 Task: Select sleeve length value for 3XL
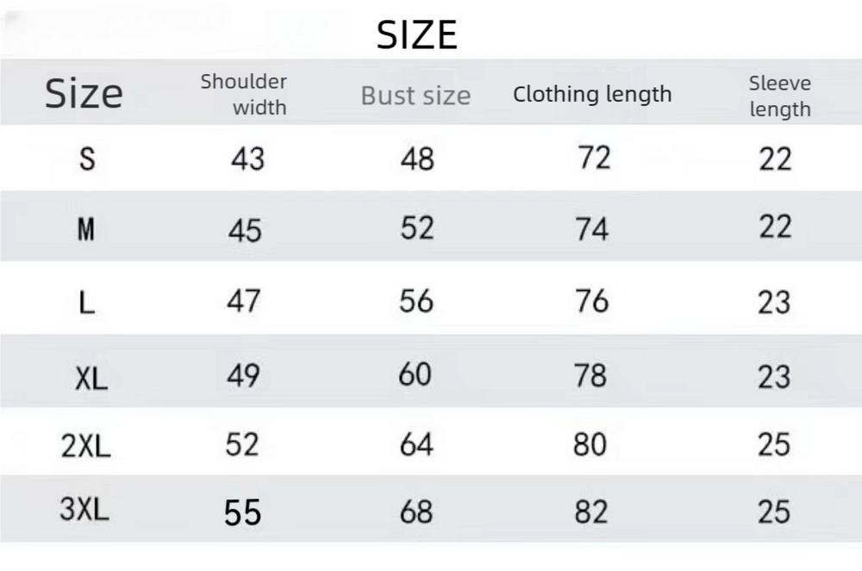pyautogui.click(x=774, y=512)
